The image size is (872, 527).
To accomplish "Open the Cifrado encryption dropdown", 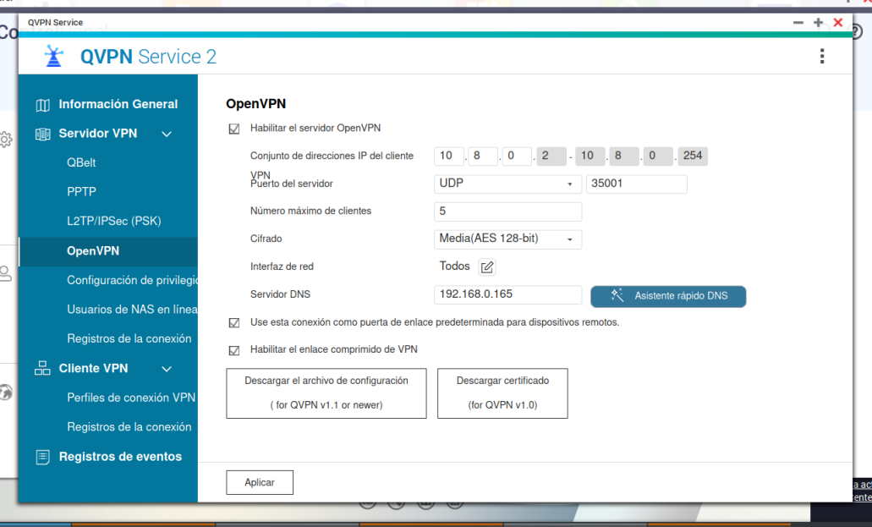I will pos(507,239).
